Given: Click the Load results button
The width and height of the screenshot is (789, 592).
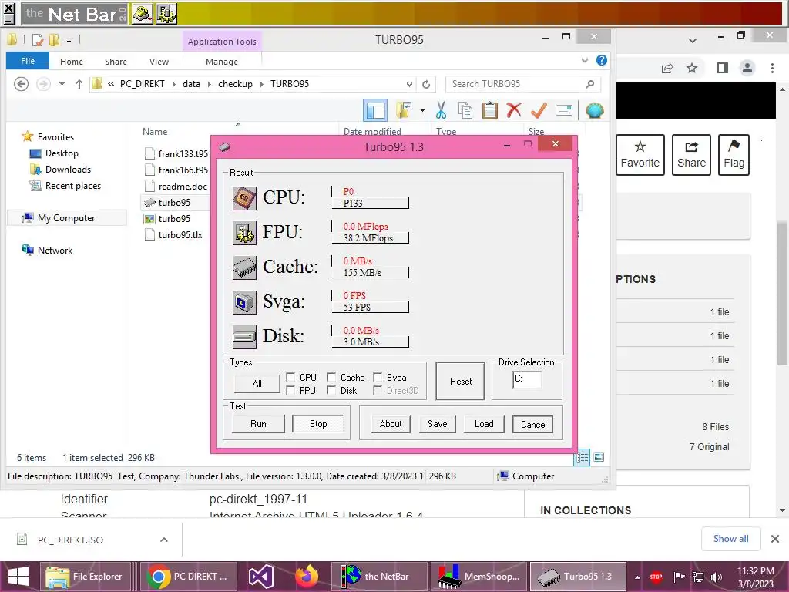Looking at the screenshot, I should [484, 424].
